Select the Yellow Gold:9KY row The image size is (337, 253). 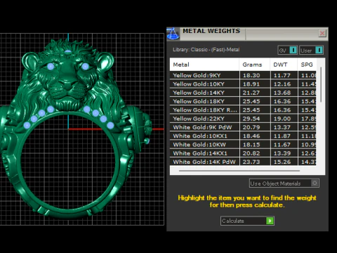pyautogui.click(x=243, y=75)
